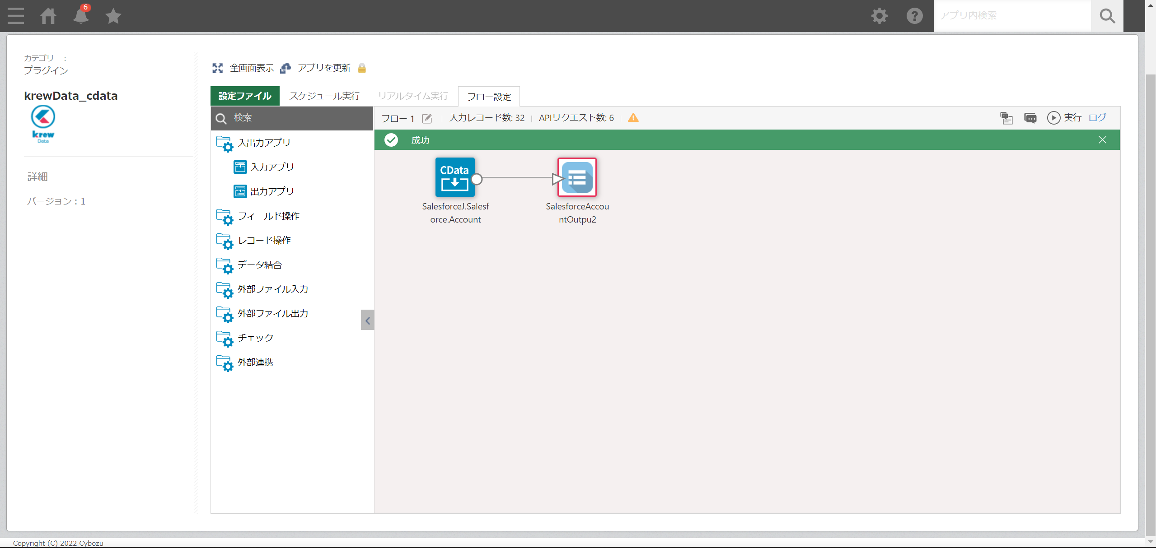Collapse the command panel with chevron handle

[x=367, y=320]
